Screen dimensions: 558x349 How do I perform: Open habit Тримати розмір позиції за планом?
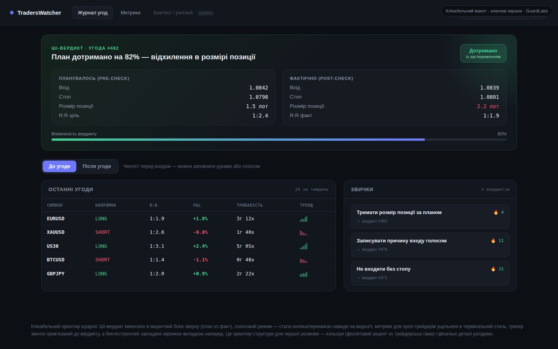[430, 216]
